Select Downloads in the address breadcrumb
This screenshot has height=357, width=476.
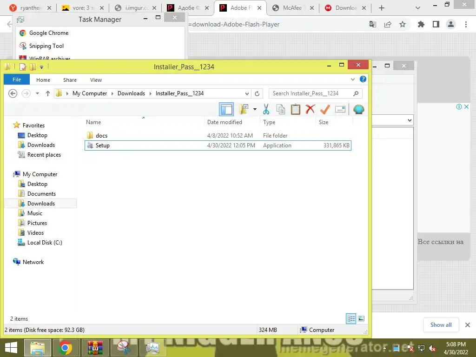point(131,93)
